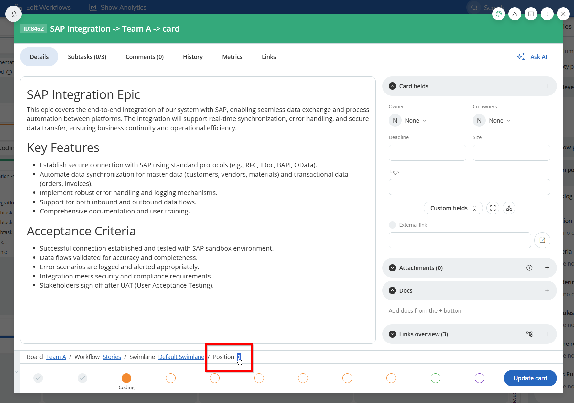This screenshot has height=403, width=574.
Task: Select the green workflow step circle
Action: 435,378
